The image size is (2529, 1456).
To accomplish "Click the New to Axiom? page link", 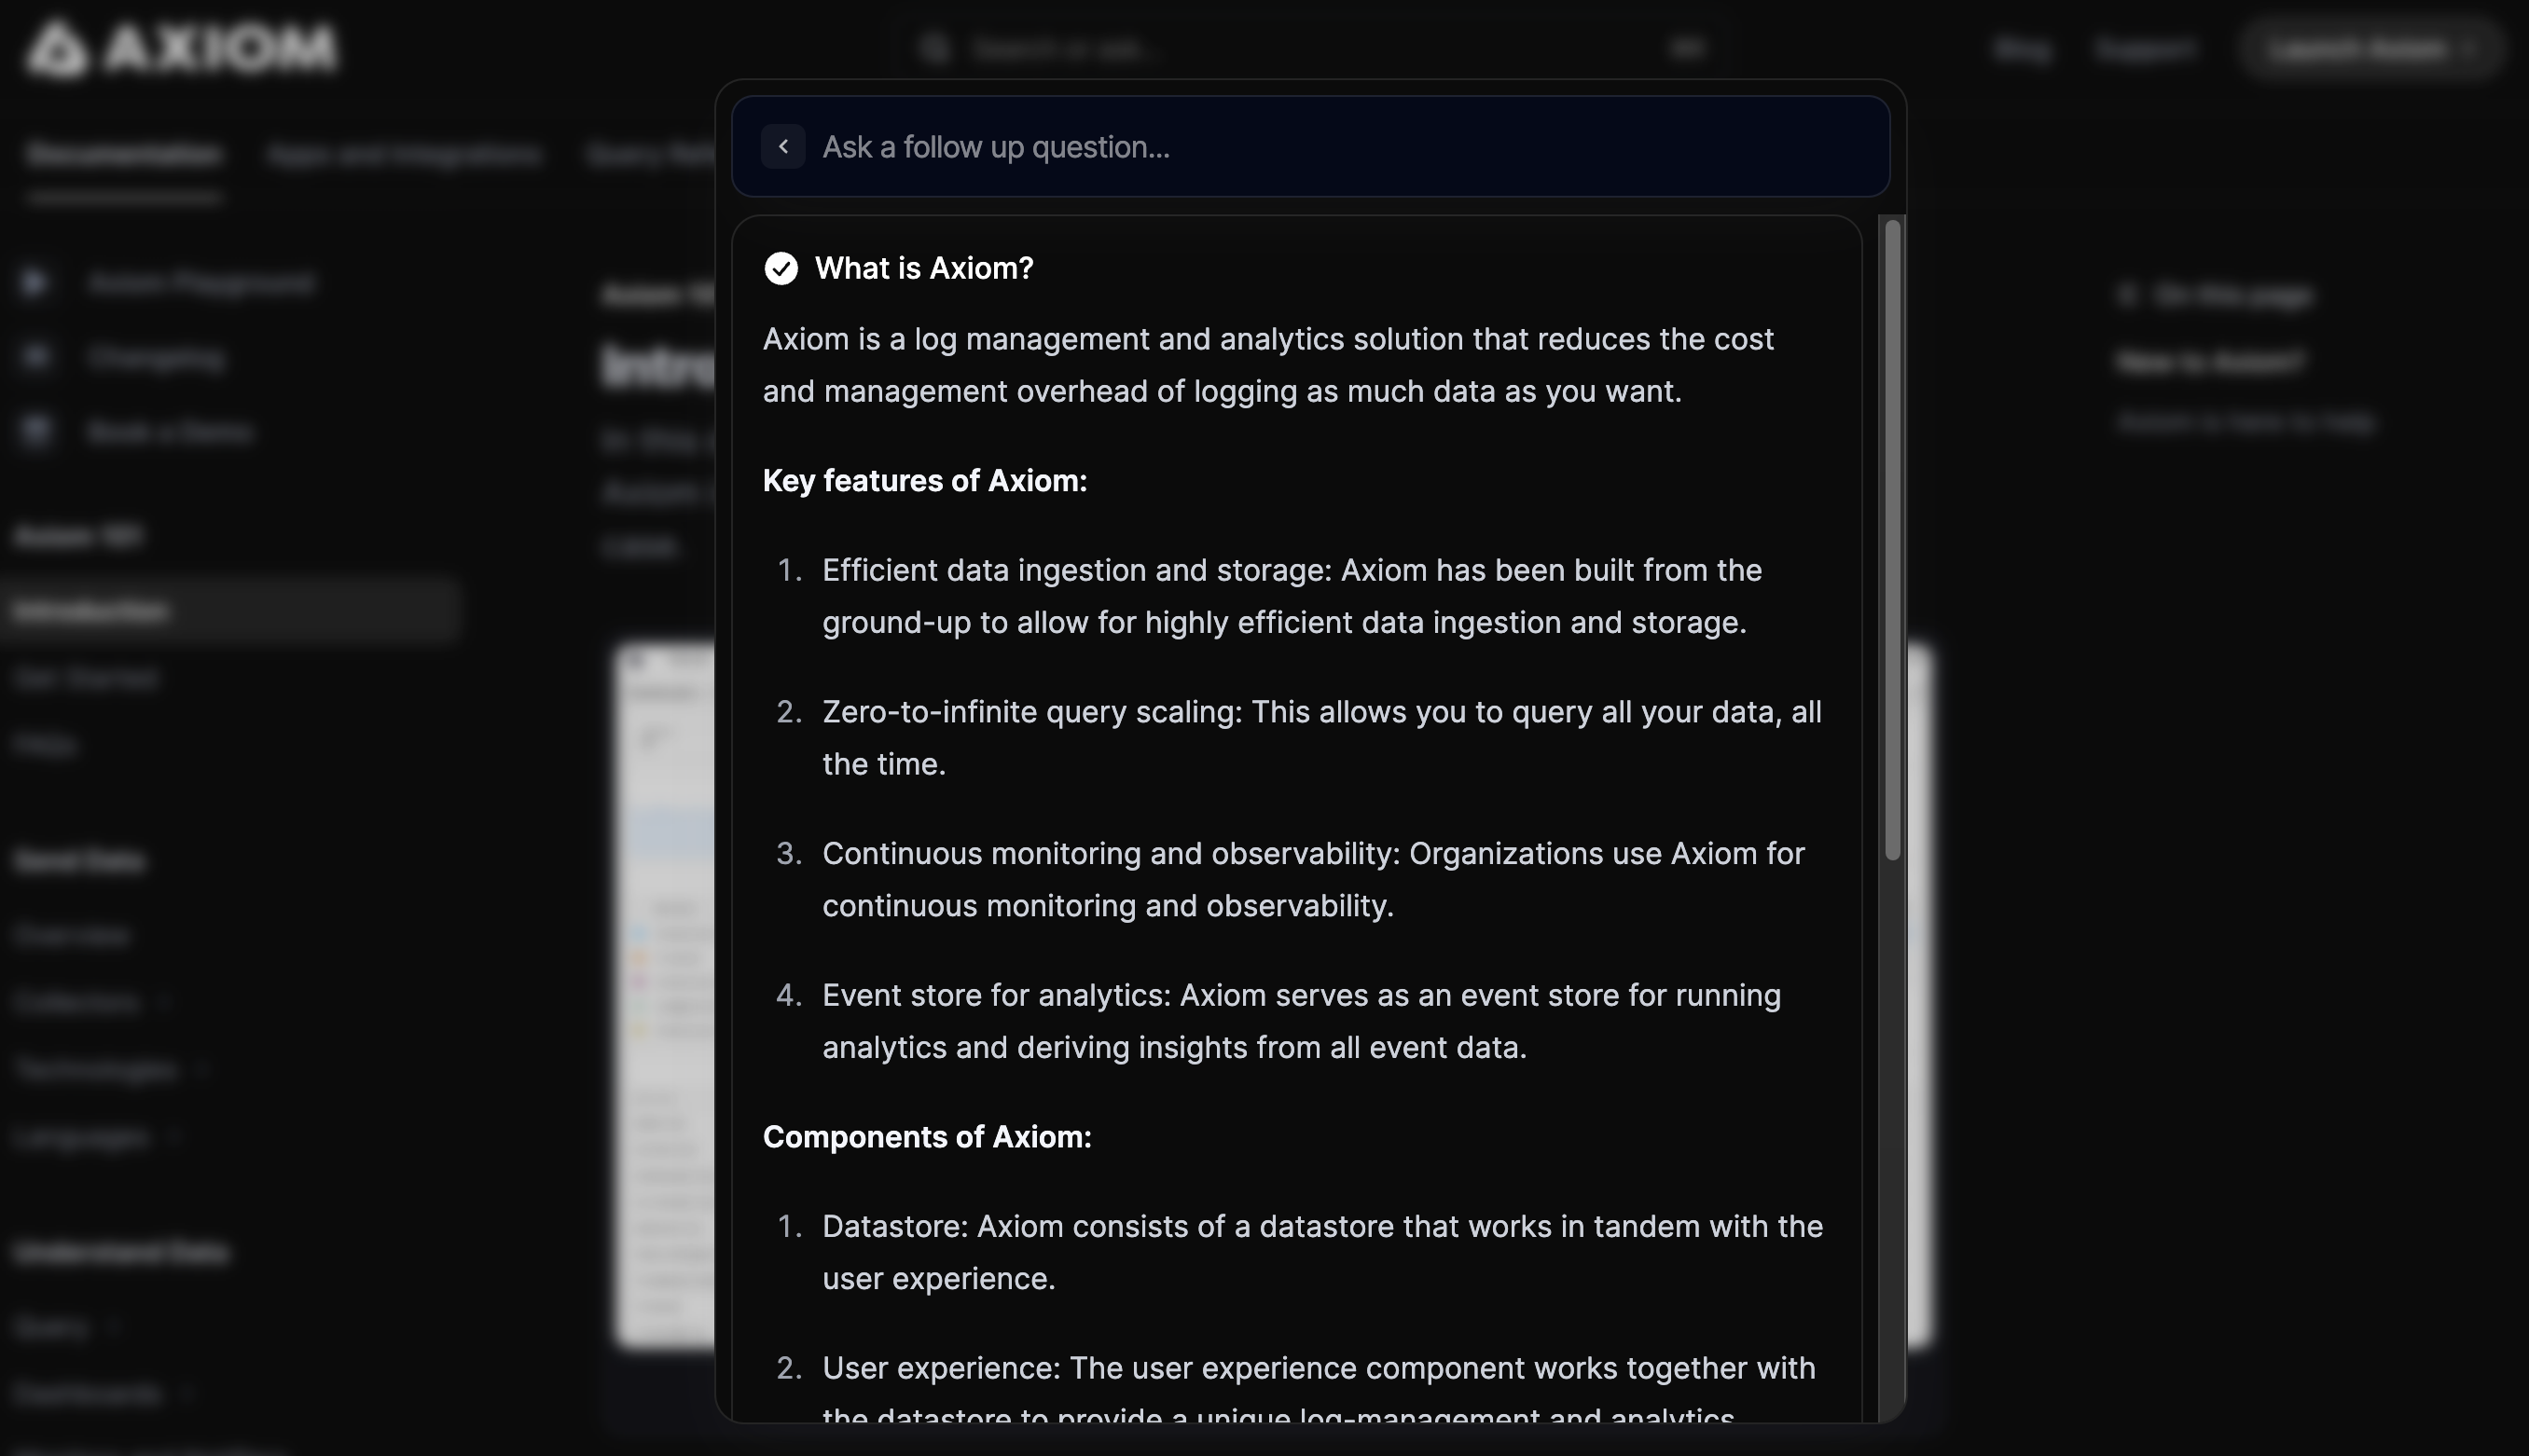I will [x=2210, y=361].
